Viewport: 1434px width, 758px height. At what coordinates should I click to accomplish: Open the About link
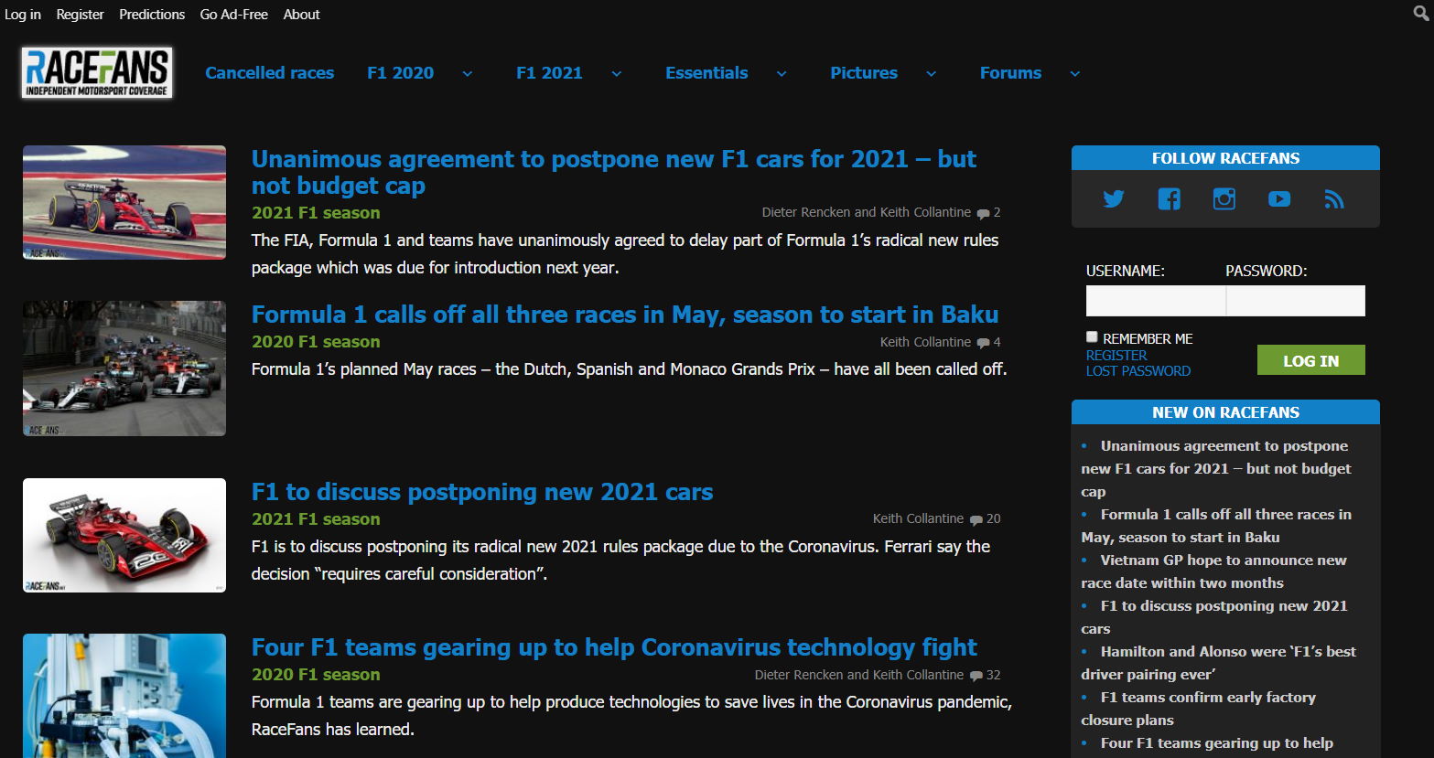(301, 15)
